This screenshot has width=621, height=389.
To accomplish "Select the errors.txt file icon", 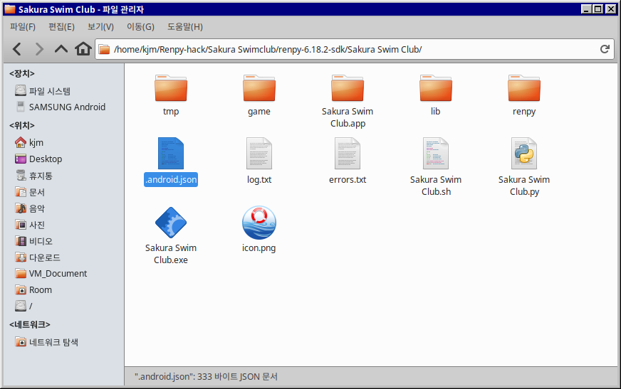I will pos(348,154).
